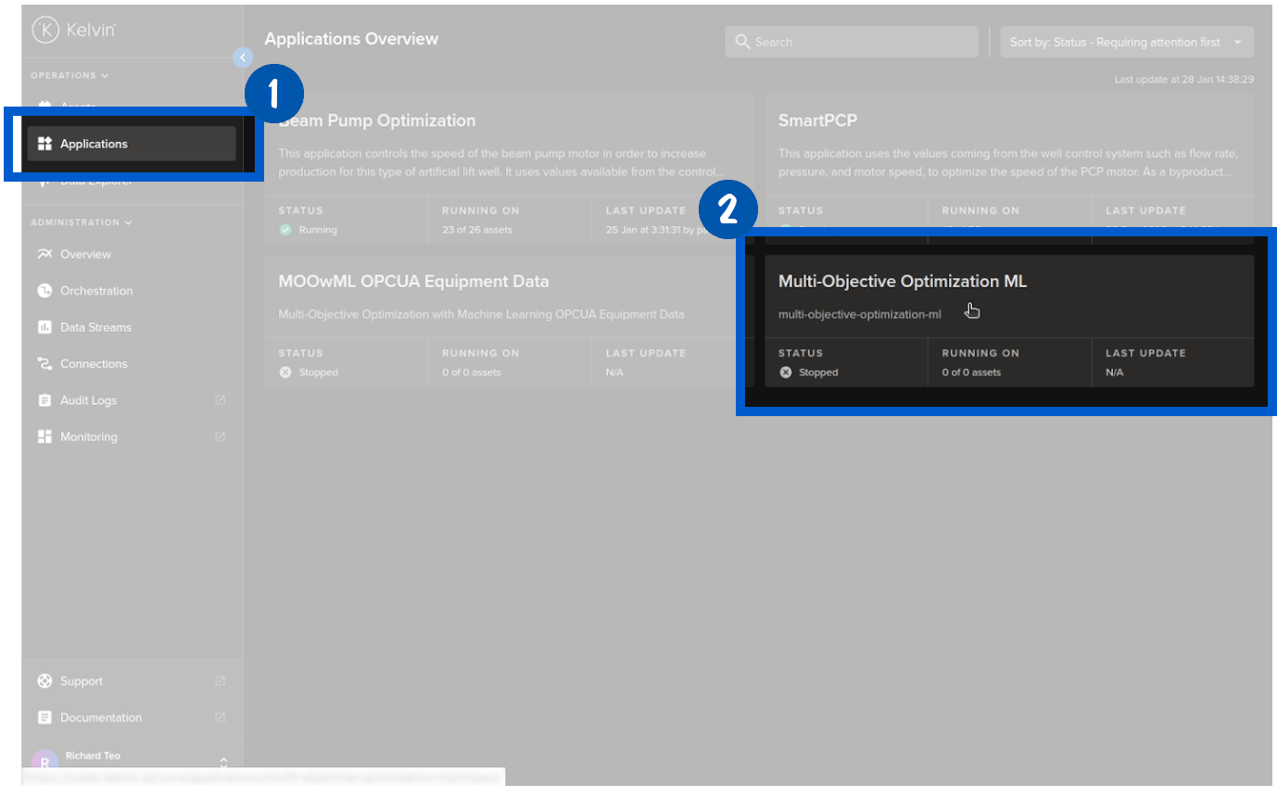The width and height of the screenshot is (1277, 797).
Task: Open the Documentation link
Action: pyautogui.click(x=101, y=717)
